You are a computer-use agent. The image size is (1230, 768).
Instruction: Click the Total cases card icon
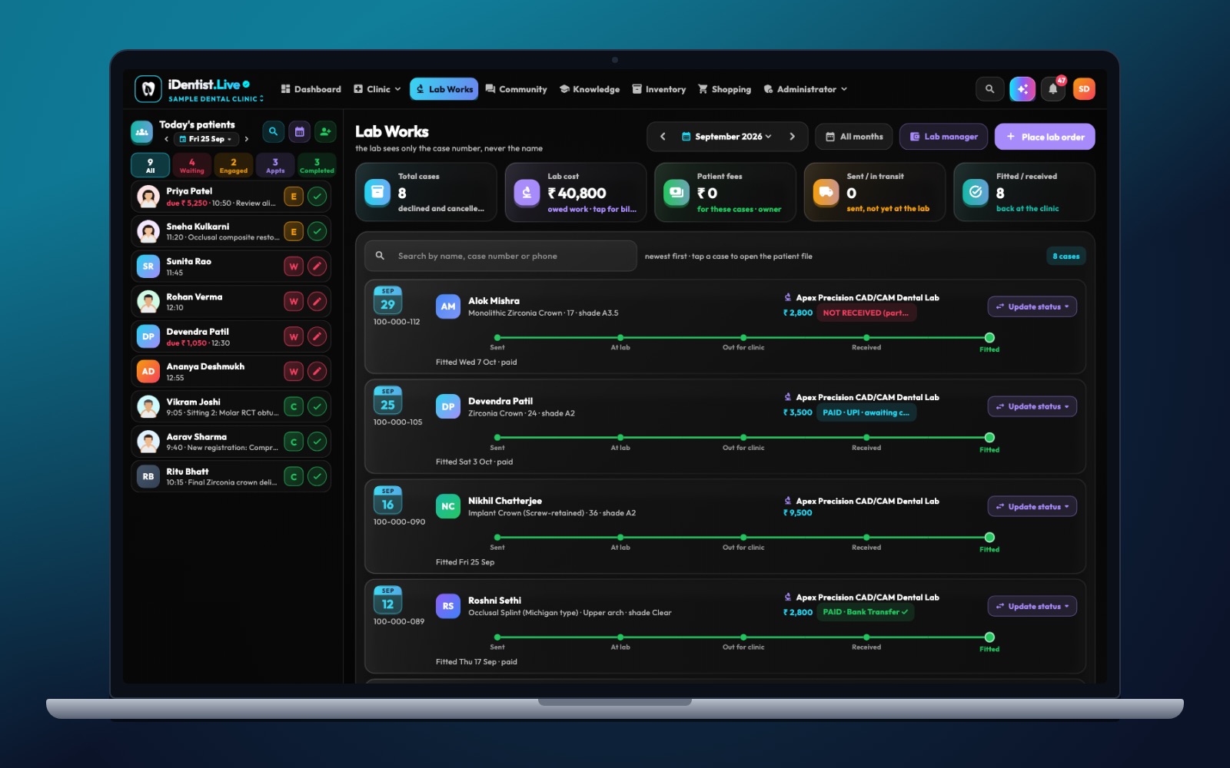[377, 192]
